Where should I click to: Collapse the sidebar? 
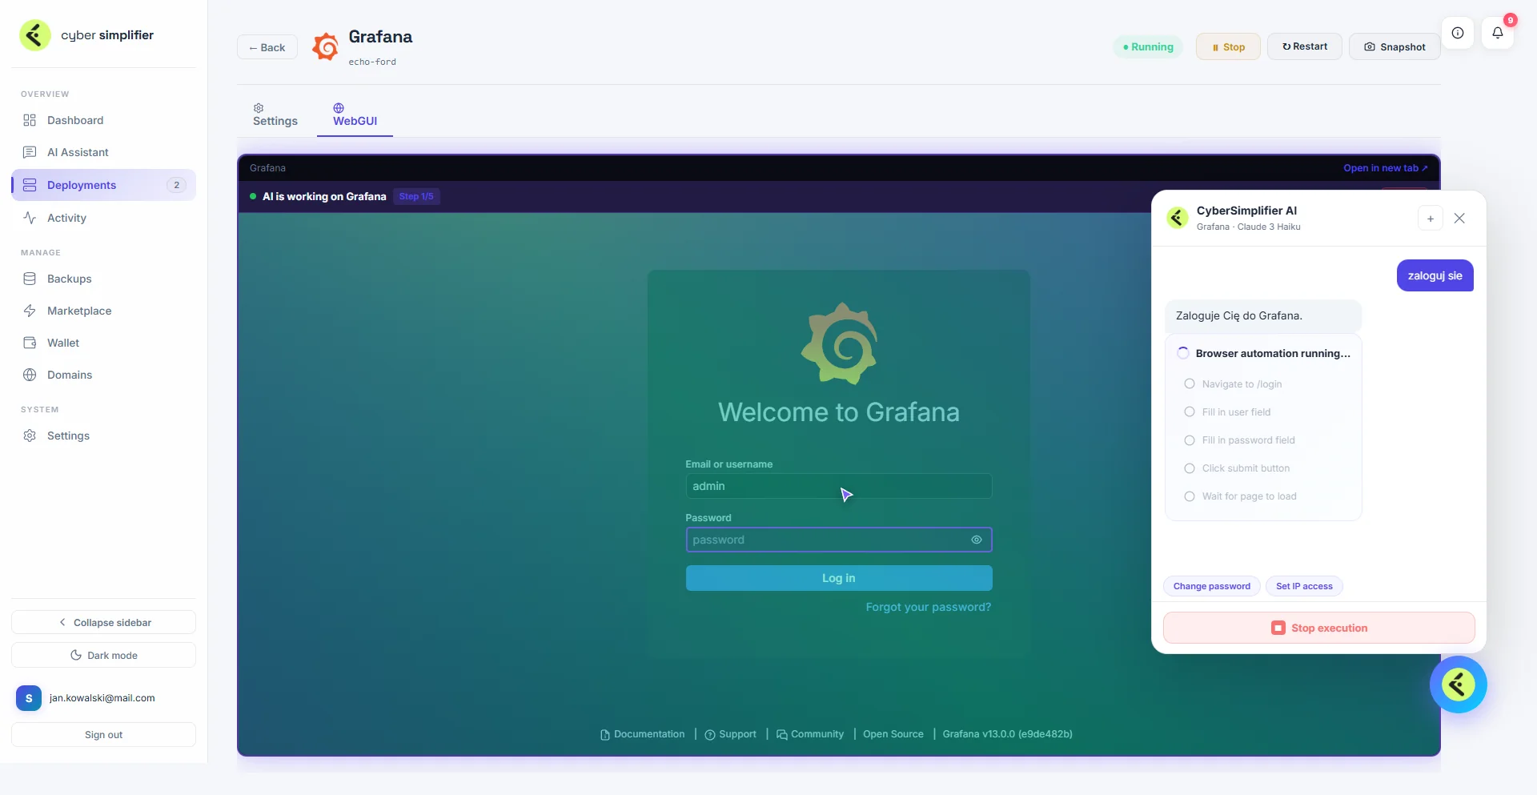point(103,622)
